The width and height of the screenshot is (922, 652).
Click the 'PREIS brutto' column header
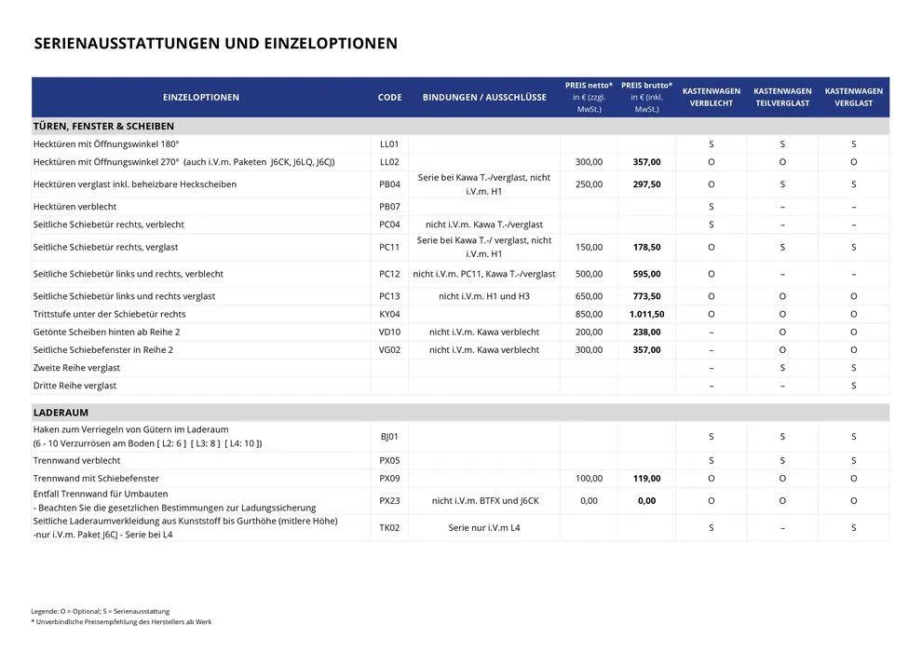click(646, 97)
